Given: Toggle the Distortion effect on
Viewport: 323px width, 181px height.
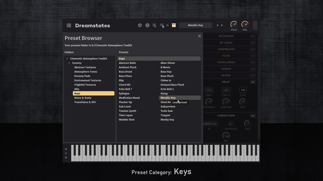Looking at the screenshot, I should click(x=253, y=36).
